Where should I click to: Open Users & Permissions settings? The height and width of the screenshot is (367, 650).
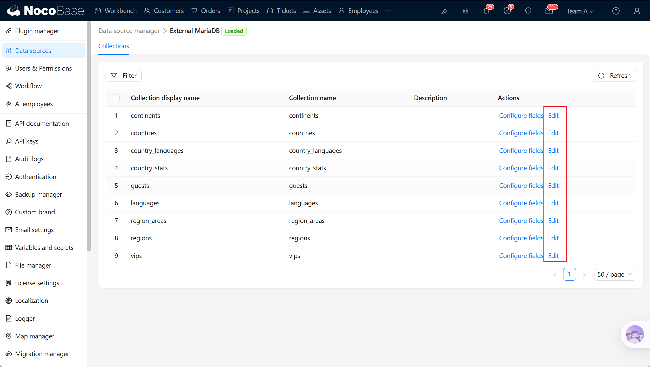[x=43, y=68]
